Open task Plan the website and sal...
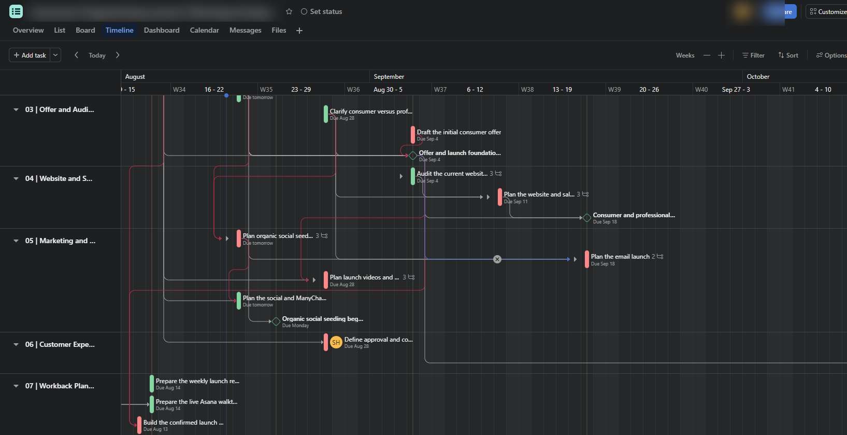 539,194
